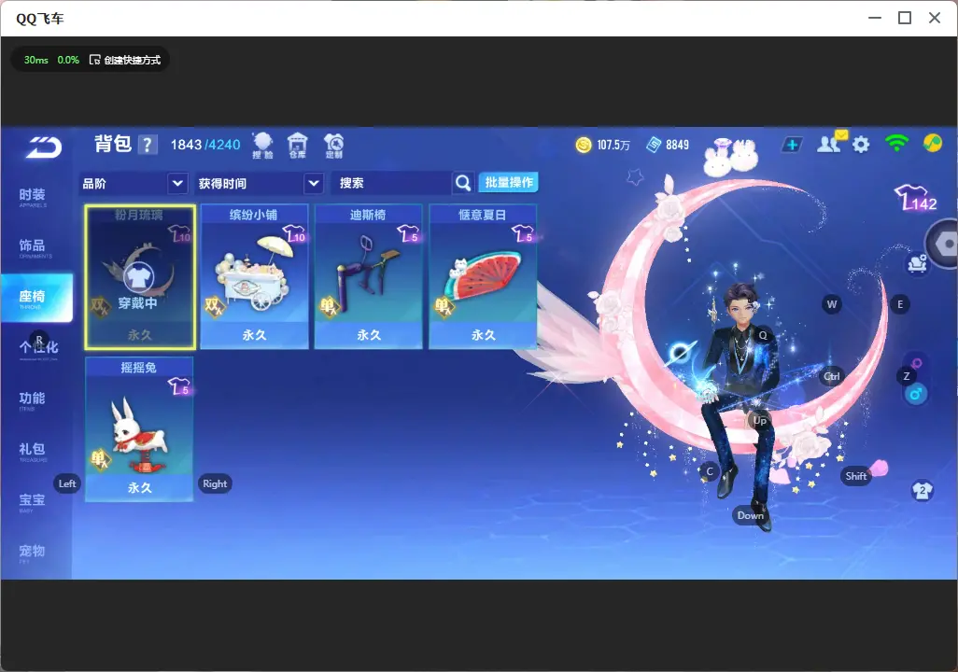Screen dimensions: 958x672
Task: Switch to the 个性化 personalization tab
Action: 38,348
